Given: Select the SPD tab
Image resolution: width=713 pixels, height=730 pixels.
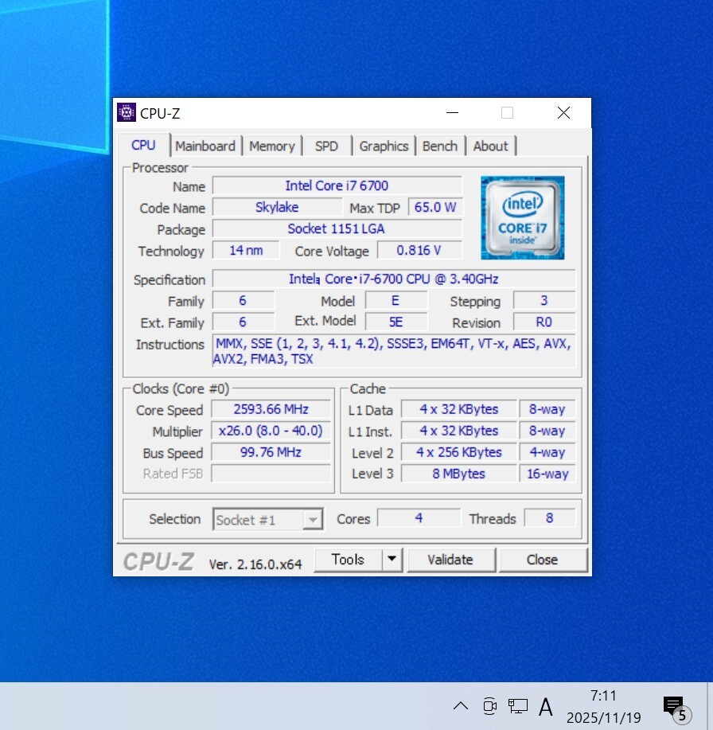Looking at the screenshot, I should point(326,146).
